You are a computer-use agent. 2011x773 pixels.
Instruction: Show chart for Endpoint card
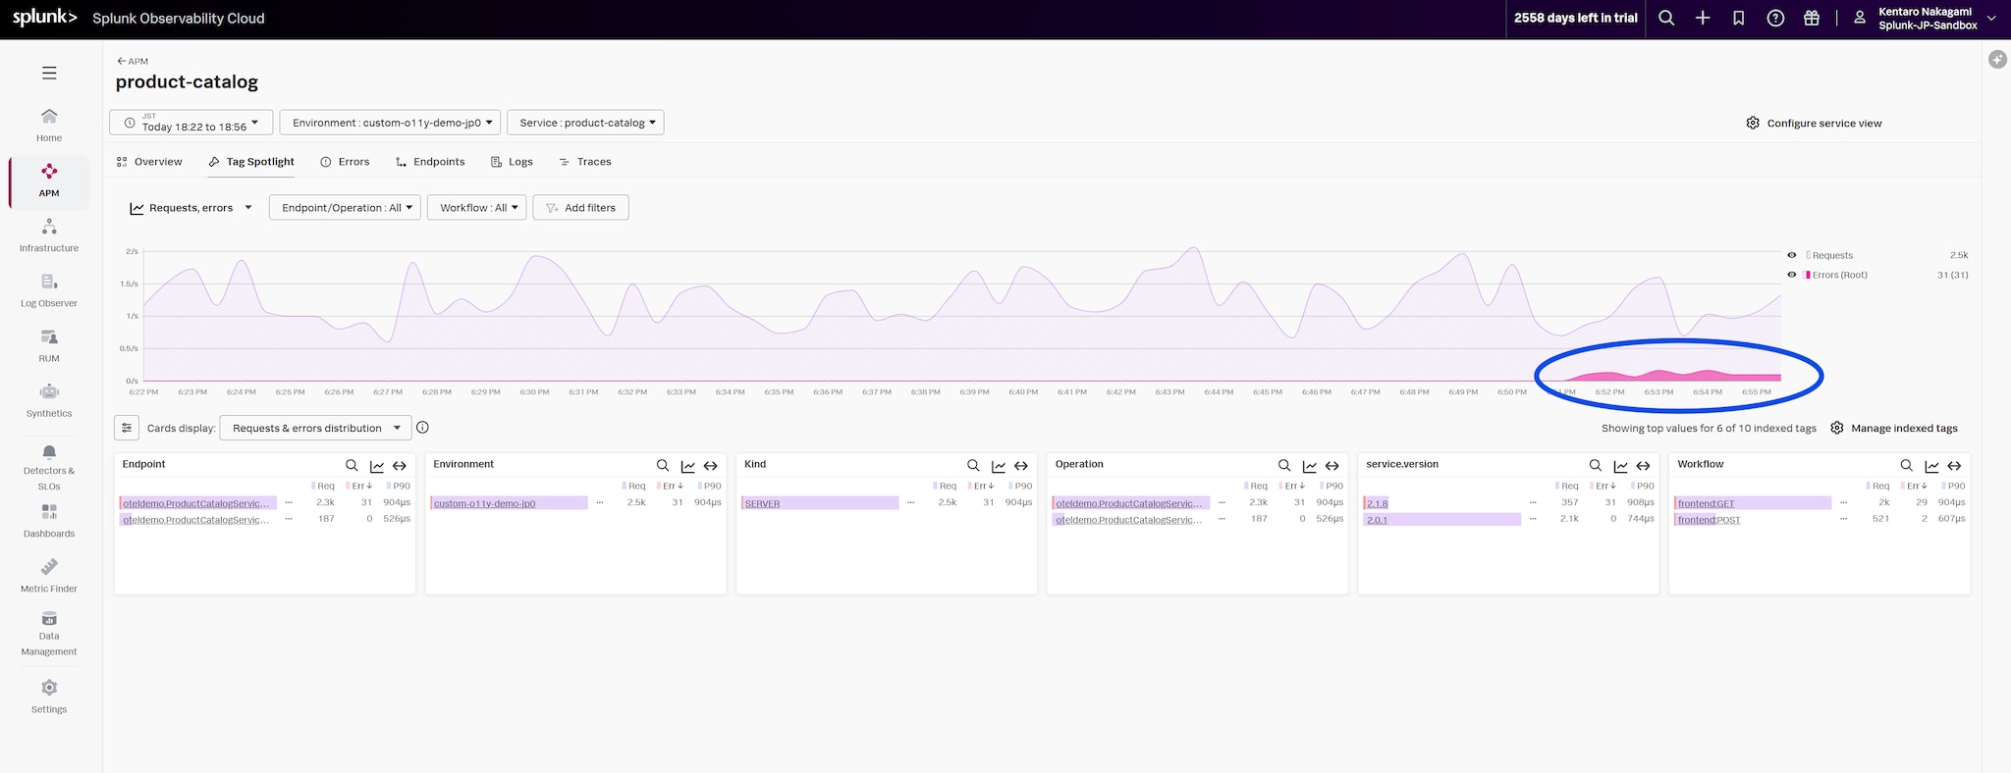[377, 465]
